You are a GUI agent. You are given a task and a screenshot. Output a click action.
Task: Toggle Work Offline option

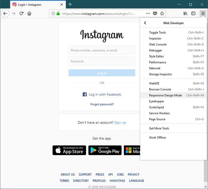173,138
